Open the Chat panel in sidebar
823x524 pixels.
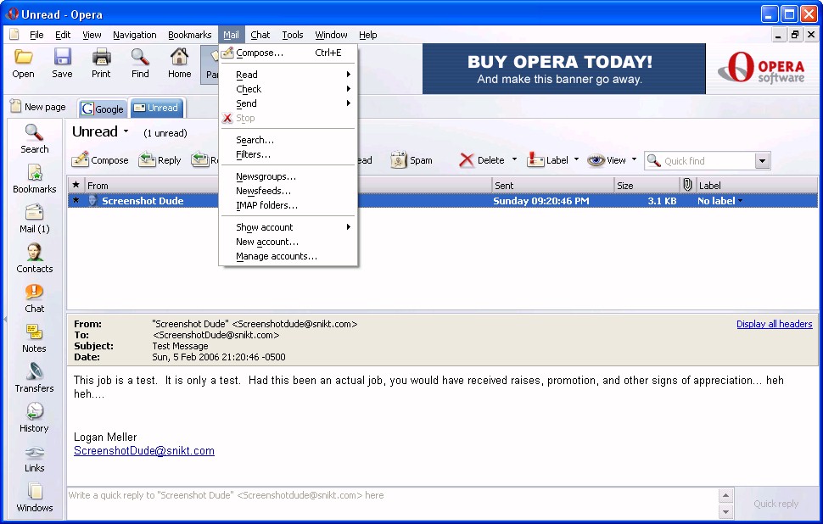click(x=35, y=298)
